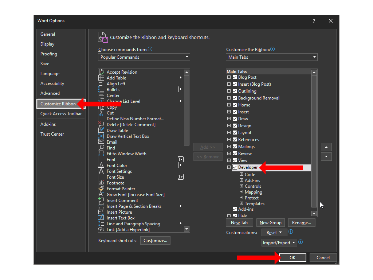Toggle the Outlining tab checkbox
The height and width of the screenshot is (280, 373).
tap(235, 91)
